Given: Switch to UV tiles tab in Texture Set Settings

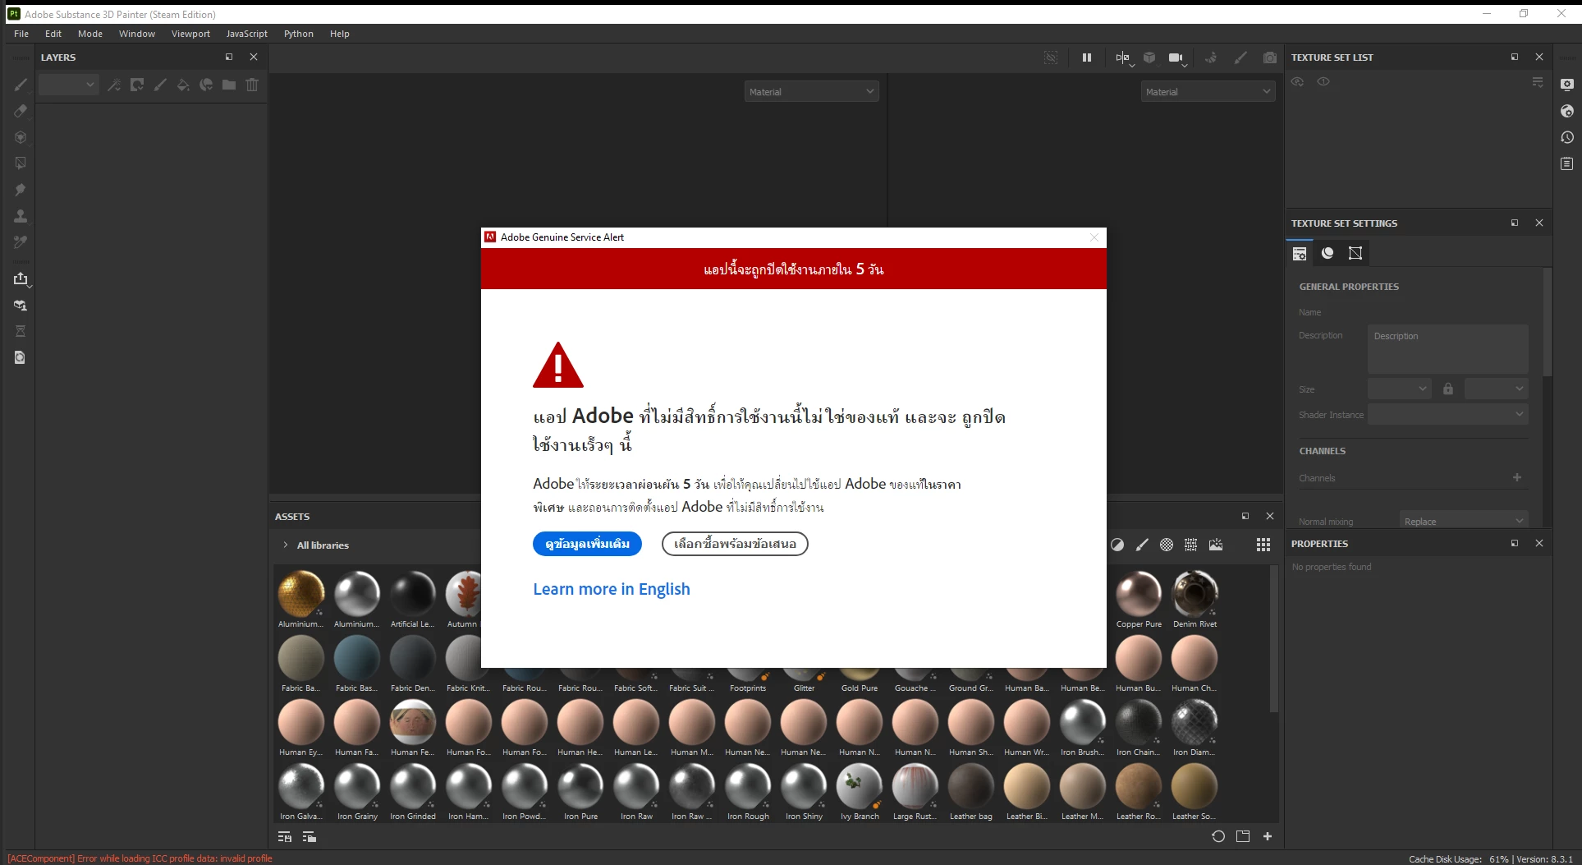Looking at the screenshot, I should (1355, 253).
